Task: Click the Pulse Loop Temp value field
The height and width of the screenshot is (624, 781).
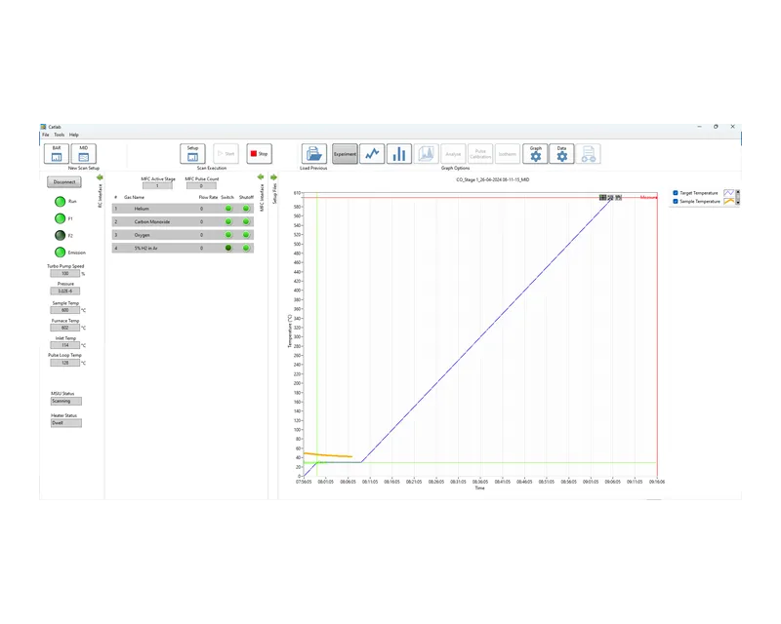Action: 64,363
